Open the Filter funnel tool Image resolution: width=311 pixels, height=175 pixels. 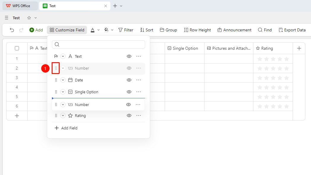click(x=126, y=30)
